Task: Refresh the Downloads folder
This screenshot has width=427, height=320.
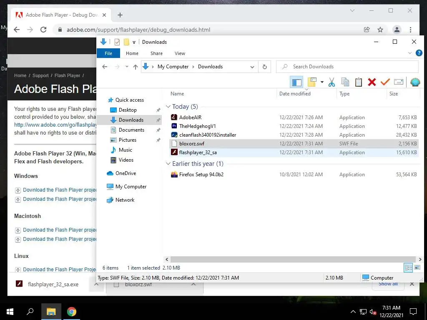Action: [264, 67]
